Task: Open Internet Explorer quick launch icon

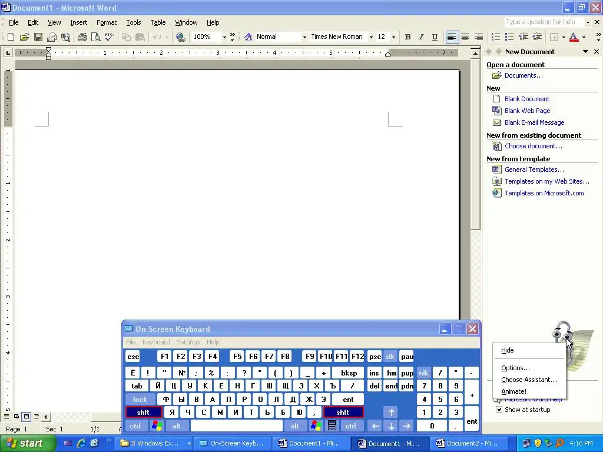Action: 81,443
